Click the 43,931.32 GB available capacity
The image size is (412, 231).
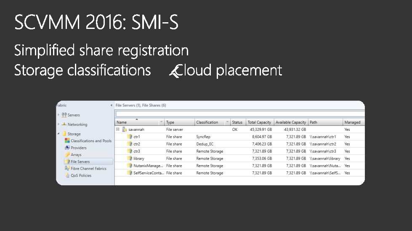tap(295, 130)
